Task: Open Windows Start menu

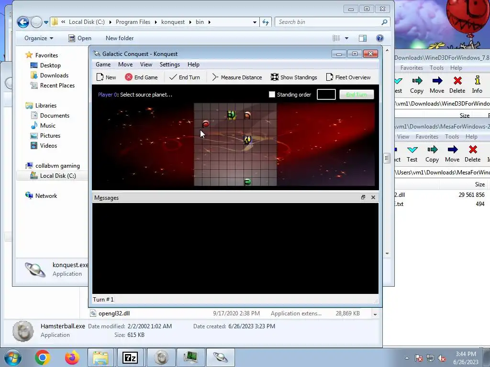Action: pos(12,357)
